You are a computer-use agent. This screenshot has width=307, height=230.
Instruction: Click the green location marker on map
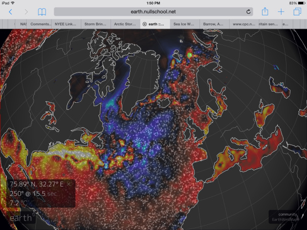coord(189,55)
